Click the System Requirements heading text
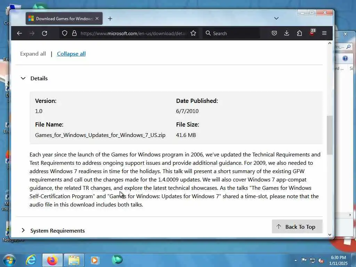The width and height of the screenshot is (356, 267). (x=58, y=231)
